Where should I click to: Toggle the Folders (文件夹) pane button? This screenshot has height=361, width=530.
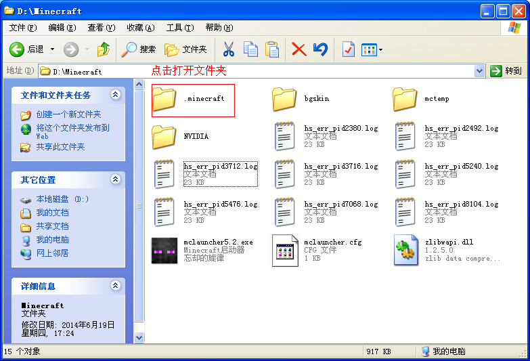(x=185, y=49)
